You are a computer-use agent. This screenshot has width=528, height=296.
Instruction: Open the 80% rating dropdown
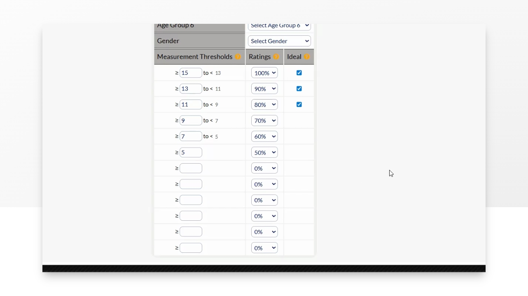coord(264,104)
